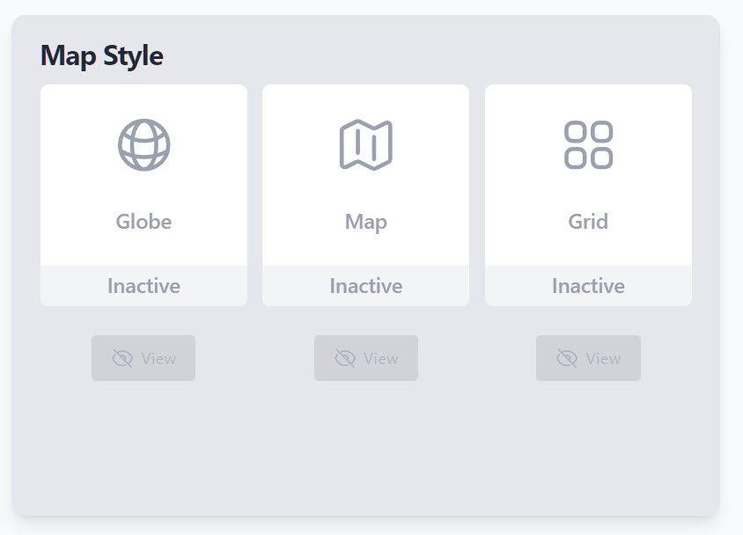
Task: Click the crossed-eye icon under Globe
Action: click(122, 358)
